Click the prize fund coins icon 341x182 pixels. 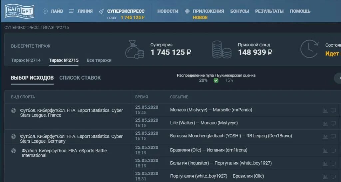pyautogui.click(x=221, y=50)
